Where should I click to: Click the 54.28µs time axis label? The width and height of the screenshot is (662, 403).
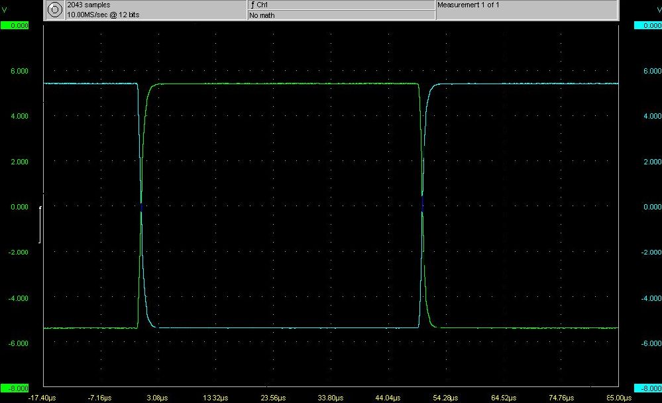445,398
